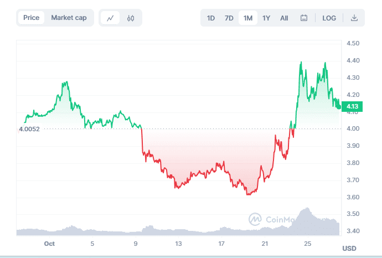Click the Oct label on the date axis
Image resolution: width=382 pixels, height=258 pixels.
pos(50,244)
